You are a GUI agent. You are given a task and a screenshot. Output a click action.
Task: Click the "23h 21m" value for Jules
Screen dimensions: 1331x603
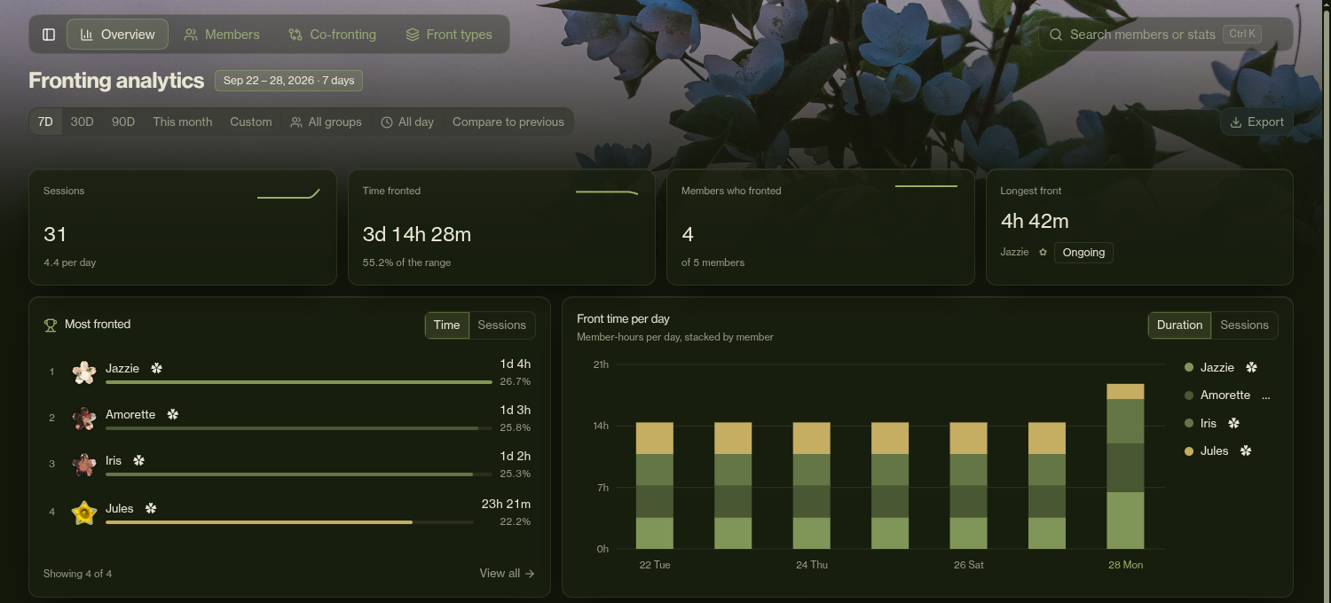[506, 504]
